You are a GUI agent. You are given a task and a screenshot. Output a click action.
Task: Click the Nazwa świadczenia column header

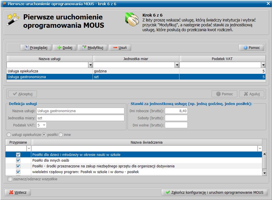click(146, 142)
